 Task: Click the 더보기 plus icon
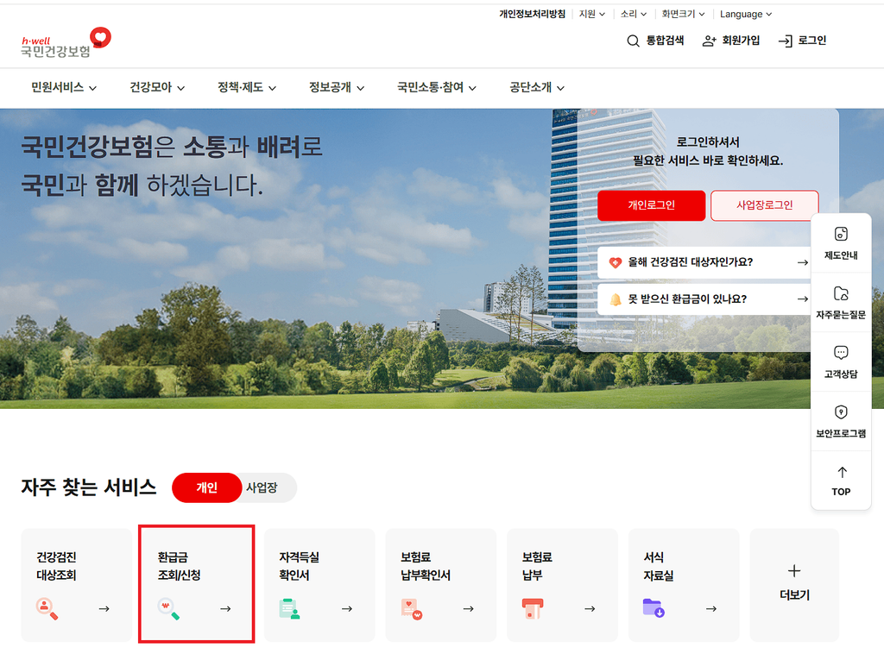pyautogui.click(x=794, y=571)
